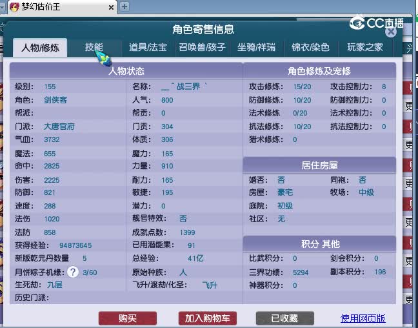The height and width of the screenshot is (328, 418).
Task: Click the 积分 其他 section header
Action: pos(319,243)
